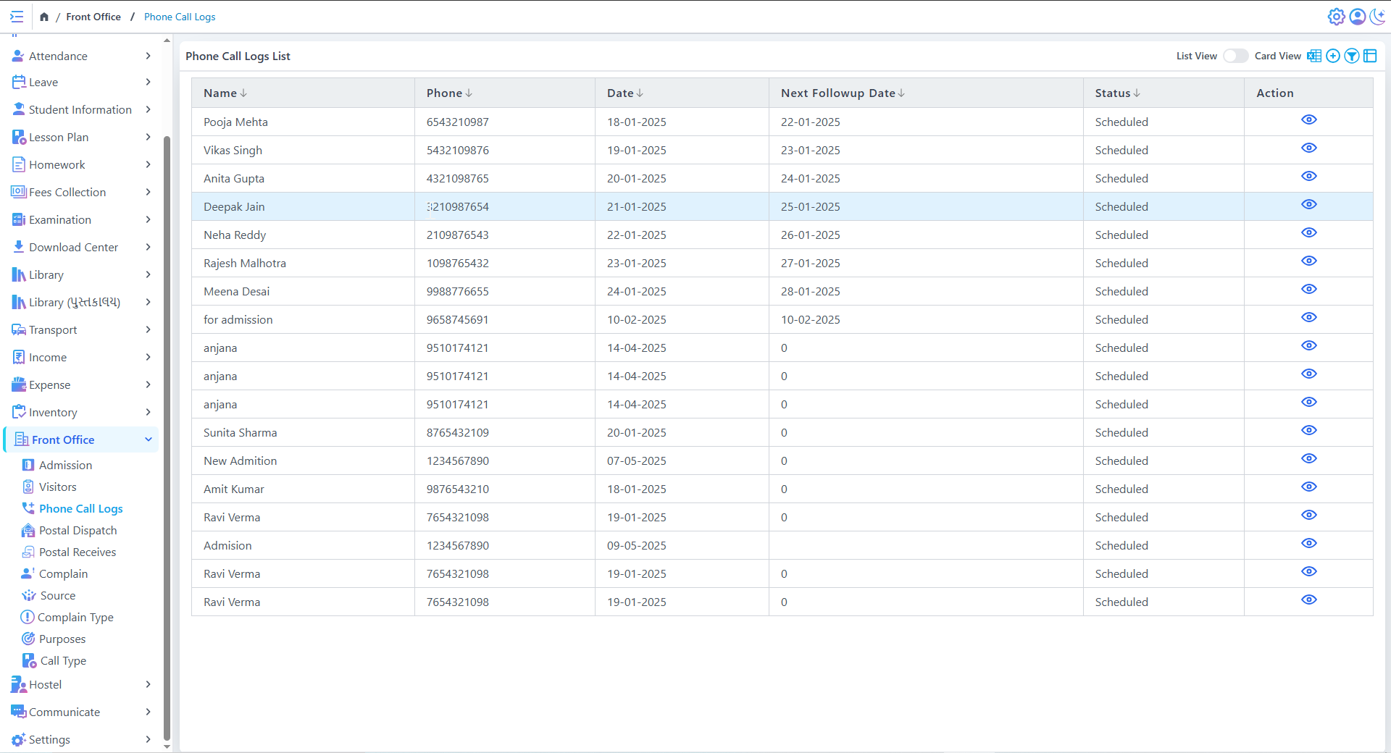Expand the Transport sidebar section
1391x753 pixels.
[x=81, y=329]
